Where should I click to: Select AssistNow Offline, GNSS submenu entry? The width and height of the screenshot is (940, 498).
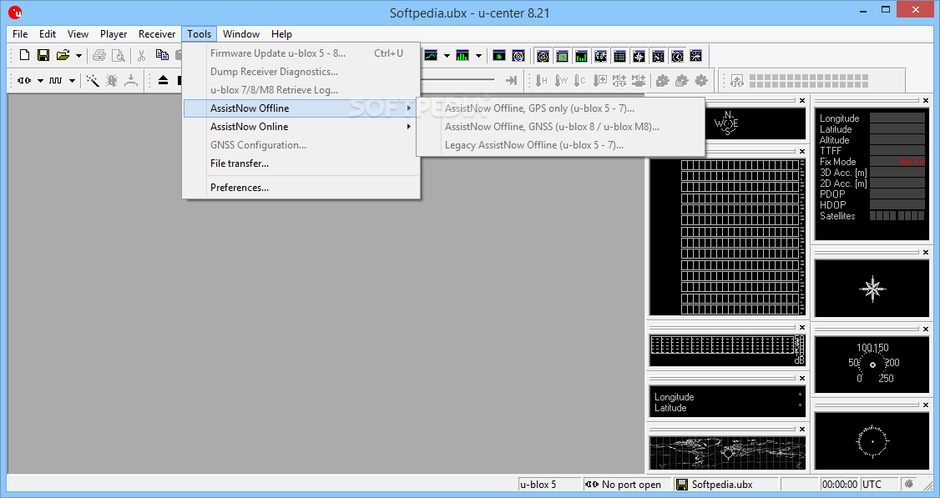click(x=560, y=127)
